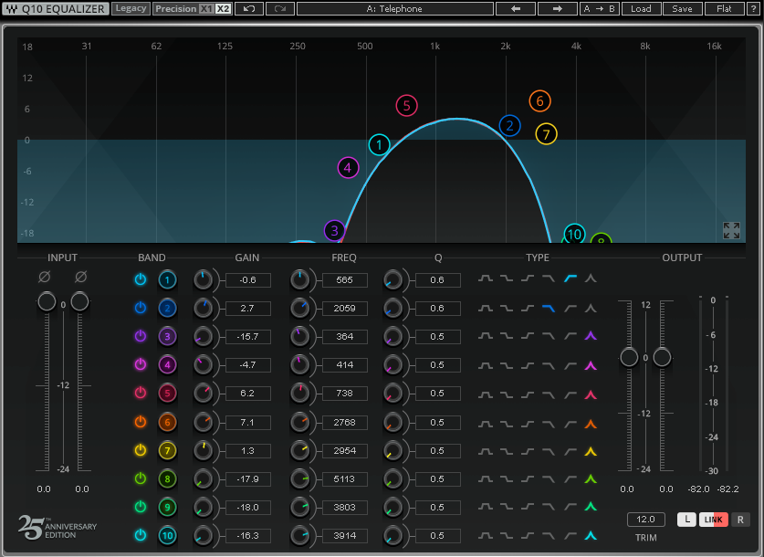The height and width of the screenshot is (557, 764).
Task: Click the left input fader handle
Action: pyautogui.click(x=47, y=301)
